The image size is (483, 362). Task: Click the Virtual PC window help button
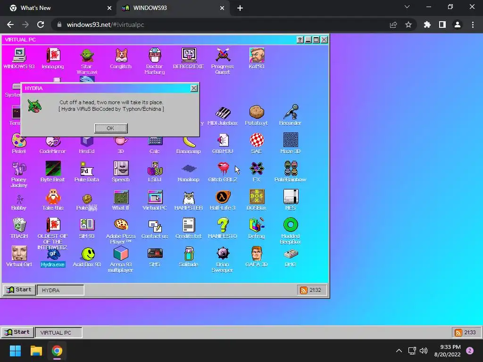(300, 40)
